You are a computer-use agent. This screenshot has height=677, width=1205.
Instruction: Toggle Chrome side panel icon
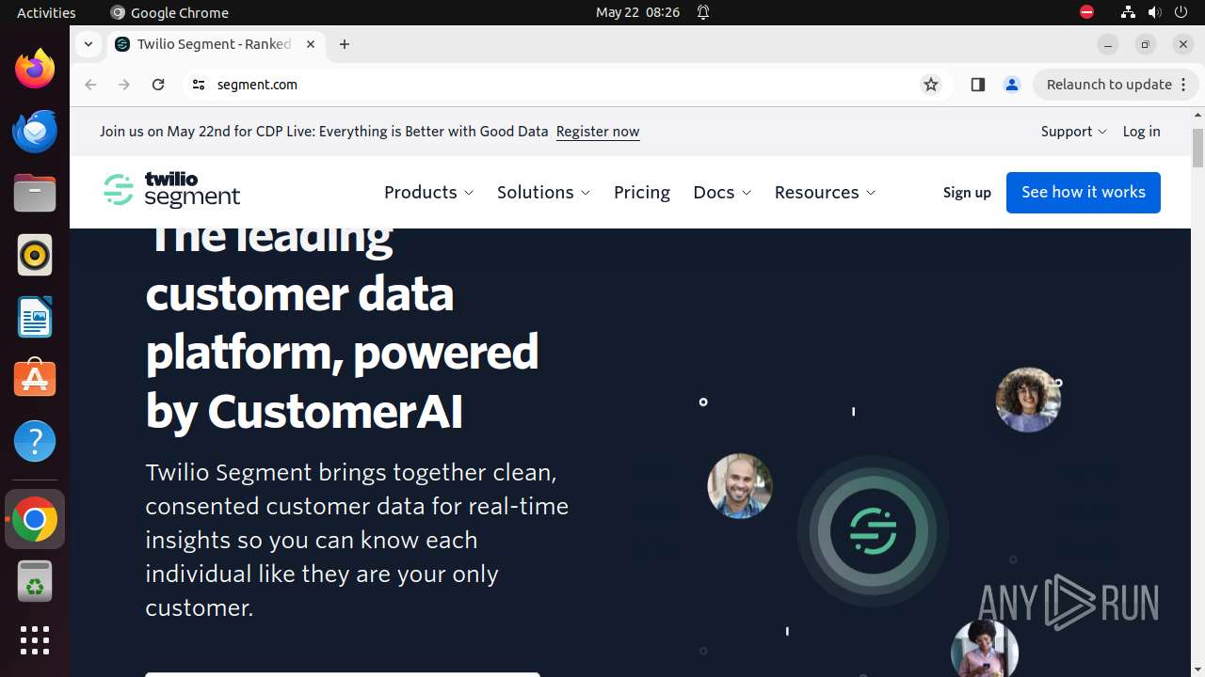[977, 85]
